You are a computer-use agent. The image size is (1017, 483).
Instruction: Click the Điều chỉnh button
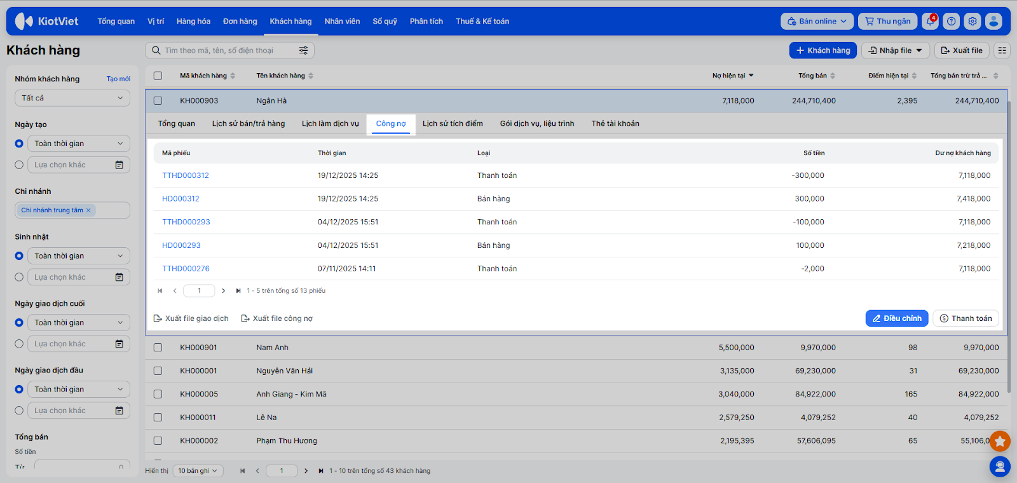896,318
